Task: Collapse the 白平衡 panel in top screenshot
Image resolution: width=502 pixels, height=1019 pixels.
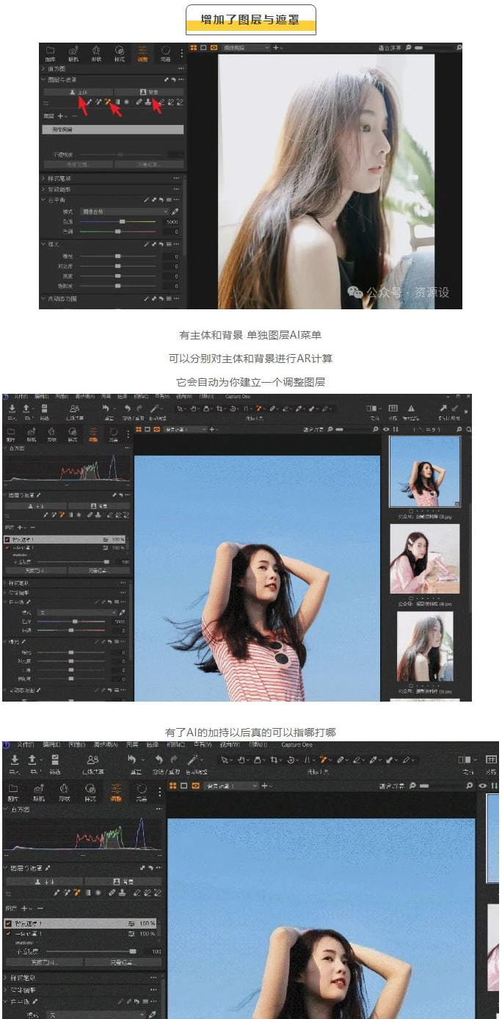Action: pyautogui.click(x=43, y=200)
